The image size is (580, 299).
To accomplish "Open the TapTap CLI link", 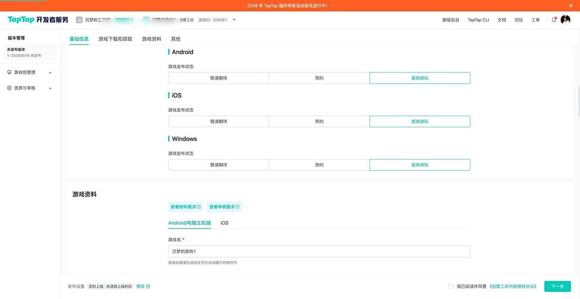I will pos(479,20).
